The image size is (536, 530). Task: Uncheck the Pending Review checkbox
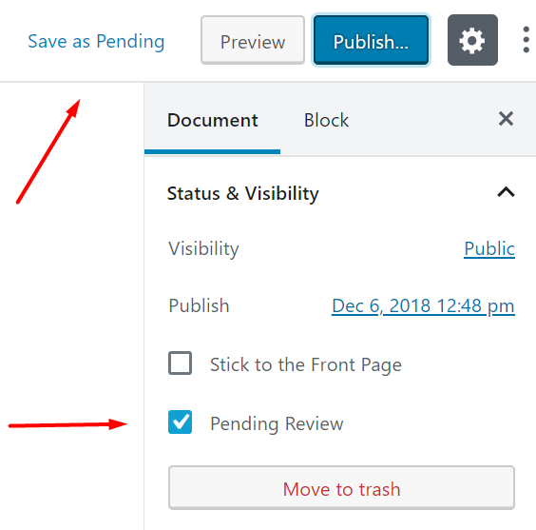(180, 422)
